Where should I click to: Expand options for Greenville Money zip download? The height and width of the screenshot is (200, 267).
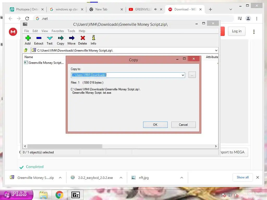(x=60, y=178)
